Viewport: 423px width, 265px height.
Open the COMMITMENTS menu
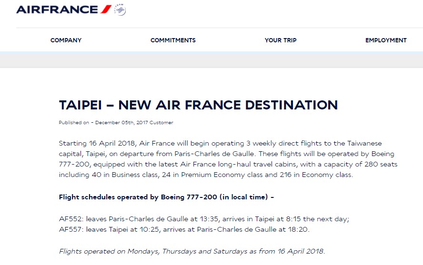click(173, 40)
